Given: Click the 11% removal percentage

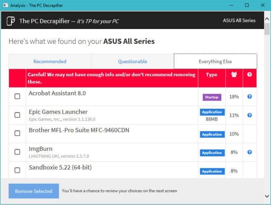Looking at the screenshot, I should tap(234, 115).
